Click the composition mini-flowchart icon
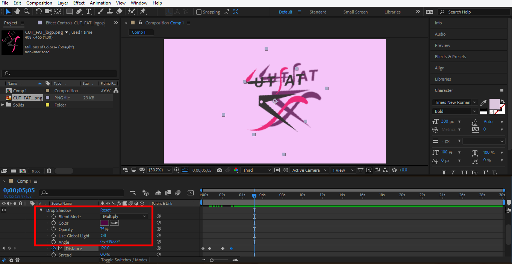 [133, 193]
